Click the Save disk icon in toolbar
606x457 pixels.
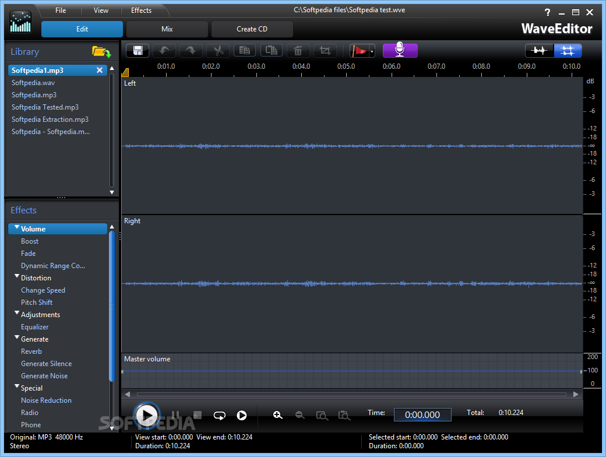click(138, 51)
